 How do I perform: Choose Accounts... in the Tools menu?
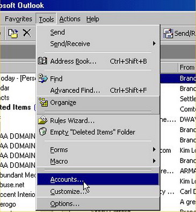(x=98, y=179)
